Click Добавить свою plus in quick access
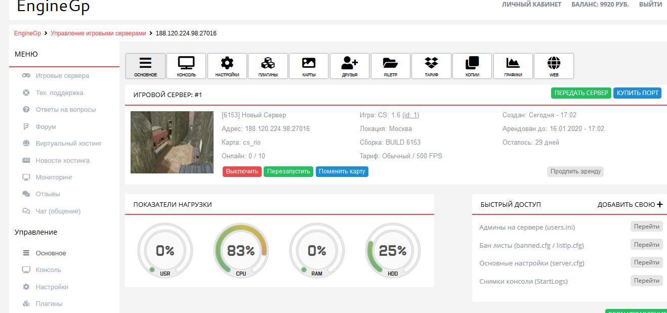Screen dimensions: 667x313 point(630,205)
